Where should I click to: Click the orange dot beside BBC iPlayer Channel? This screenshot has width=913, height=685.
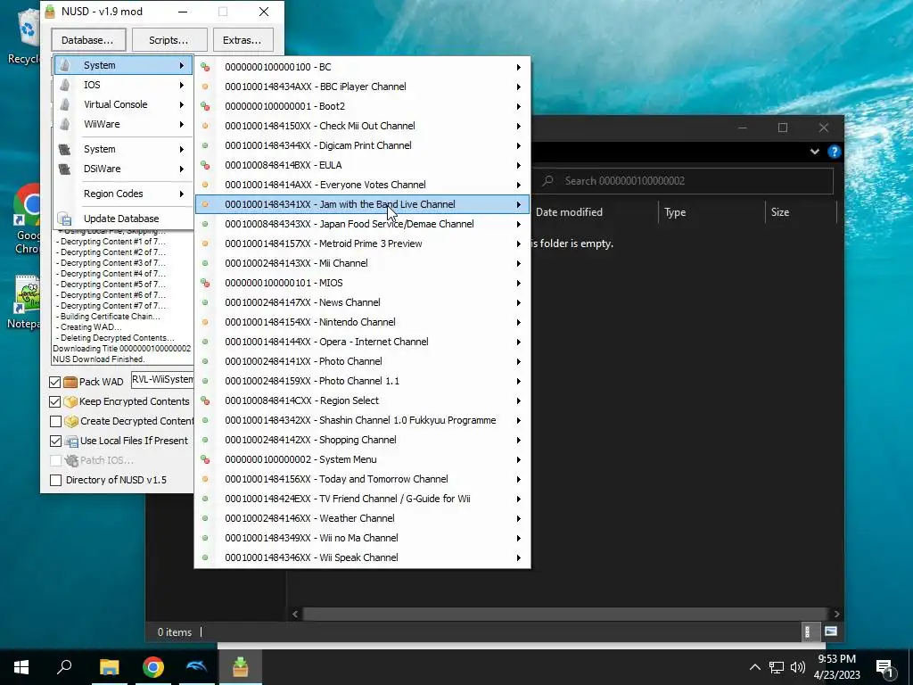point(205,87)
